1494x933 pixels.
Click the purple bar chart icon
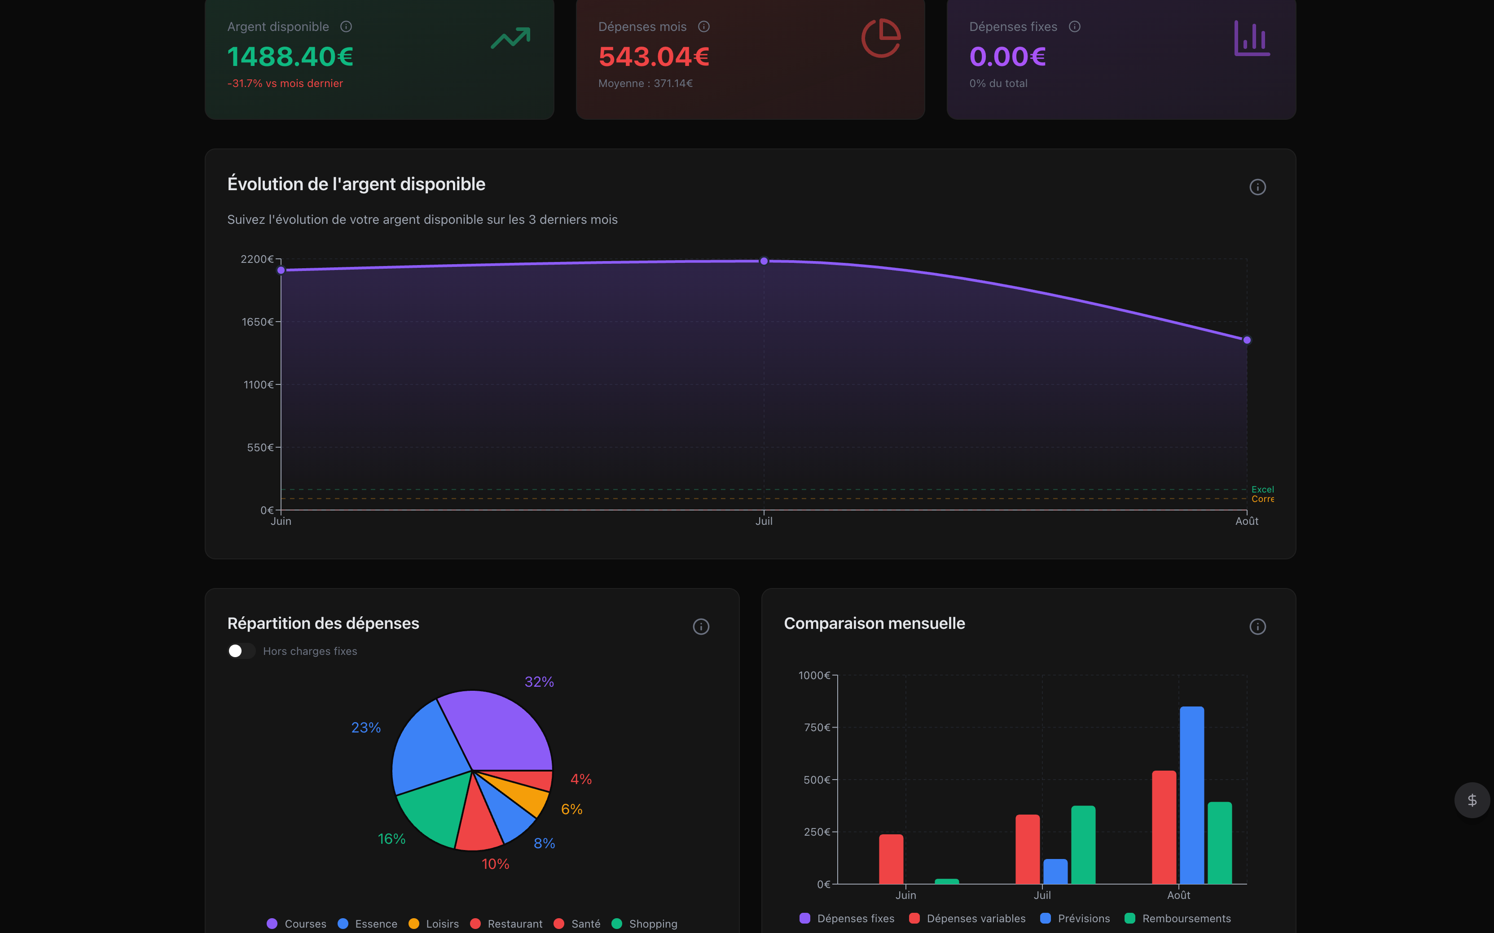pyautogui.click(x=1252, y=38)
